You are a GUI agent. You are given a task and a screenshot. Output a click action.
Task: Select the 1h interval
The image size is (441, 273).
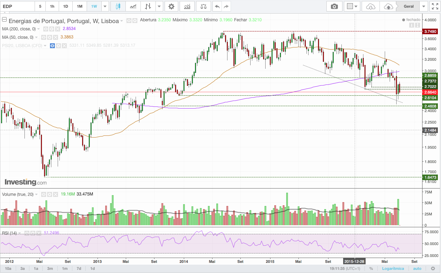pyautogui.click(x=52, y=6)
